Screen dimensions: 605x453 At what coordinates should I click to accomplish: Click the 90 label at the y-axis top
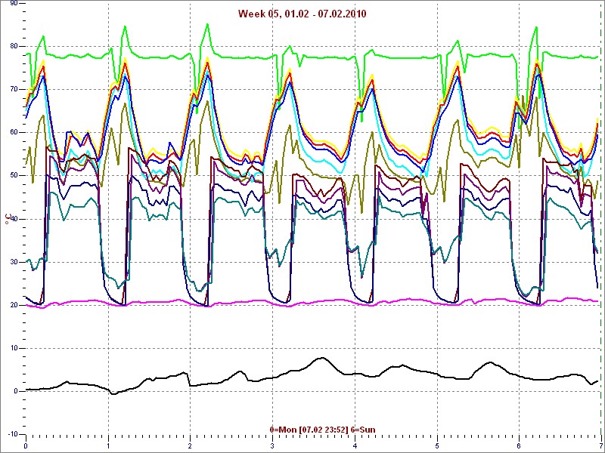pyautogui.click(x=12, y=4)
